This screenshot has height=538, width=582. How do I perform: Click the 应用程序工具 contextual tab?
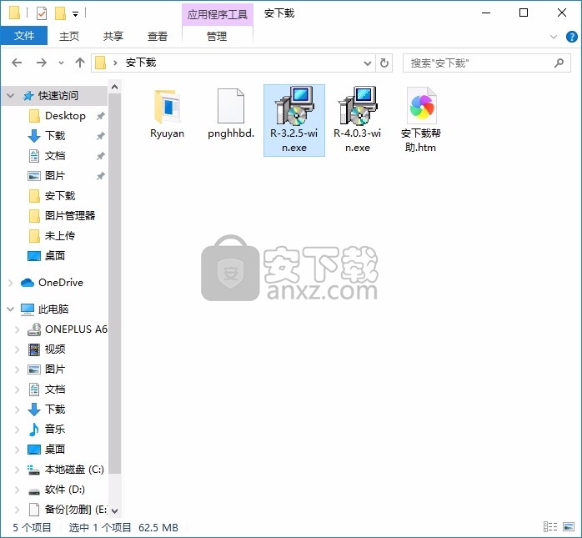pos(218,14)
